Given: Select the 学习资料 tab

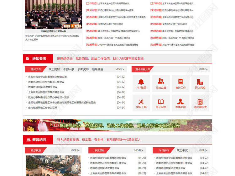Looking at the screenshot, I should [164, 150].
